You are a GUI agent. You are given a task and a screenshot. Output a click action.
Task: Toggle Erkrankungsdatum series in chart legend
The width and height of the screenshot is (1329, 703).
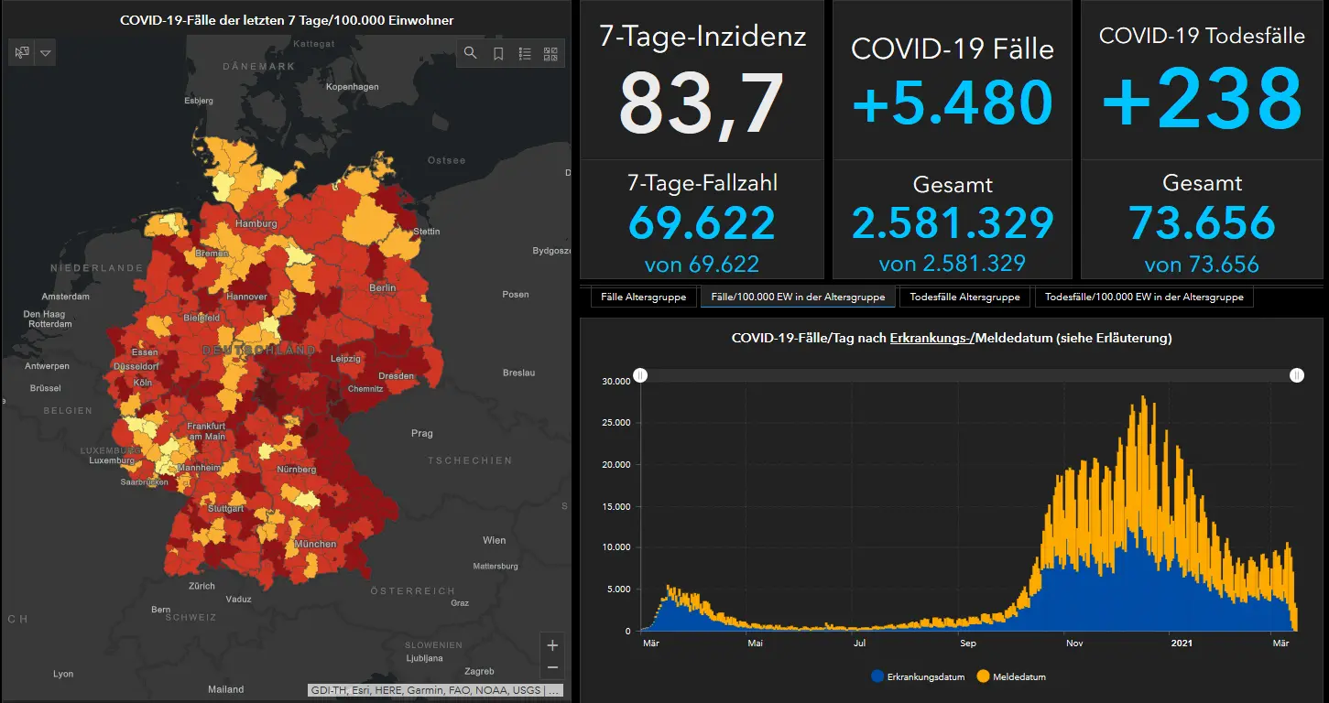pyautogui.click(x=918, y=676)
